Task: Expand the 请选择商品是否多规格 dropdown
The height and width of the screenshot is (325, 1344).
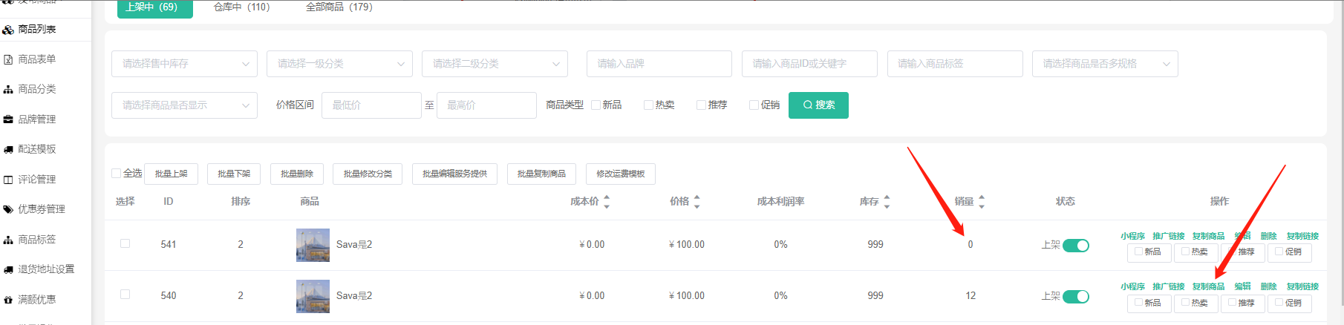Action: point(1104,64)
